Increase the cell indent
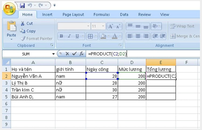 tap(162, 36)
